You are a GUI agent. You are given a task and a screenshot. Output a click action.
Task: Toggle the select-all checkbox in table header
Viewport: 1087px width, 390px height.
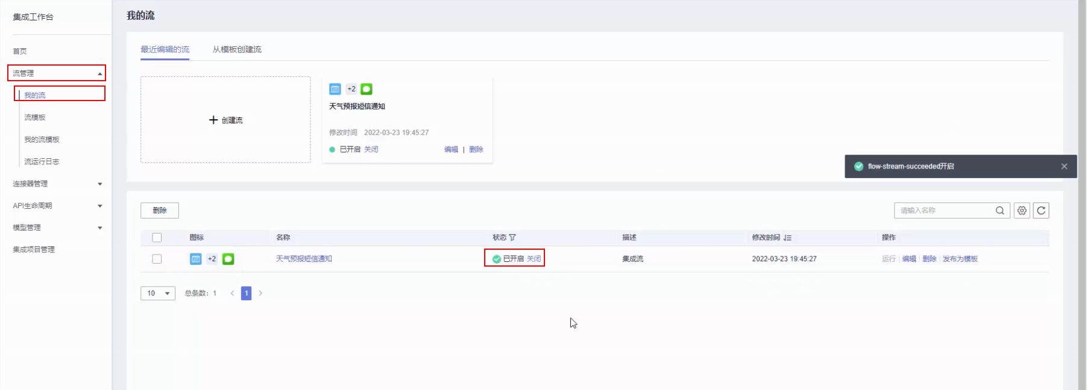pos(157,238)
